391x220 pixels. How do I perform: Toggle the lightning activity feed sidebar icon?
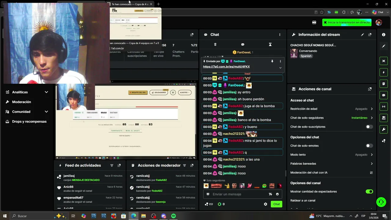tap(384, 72)
